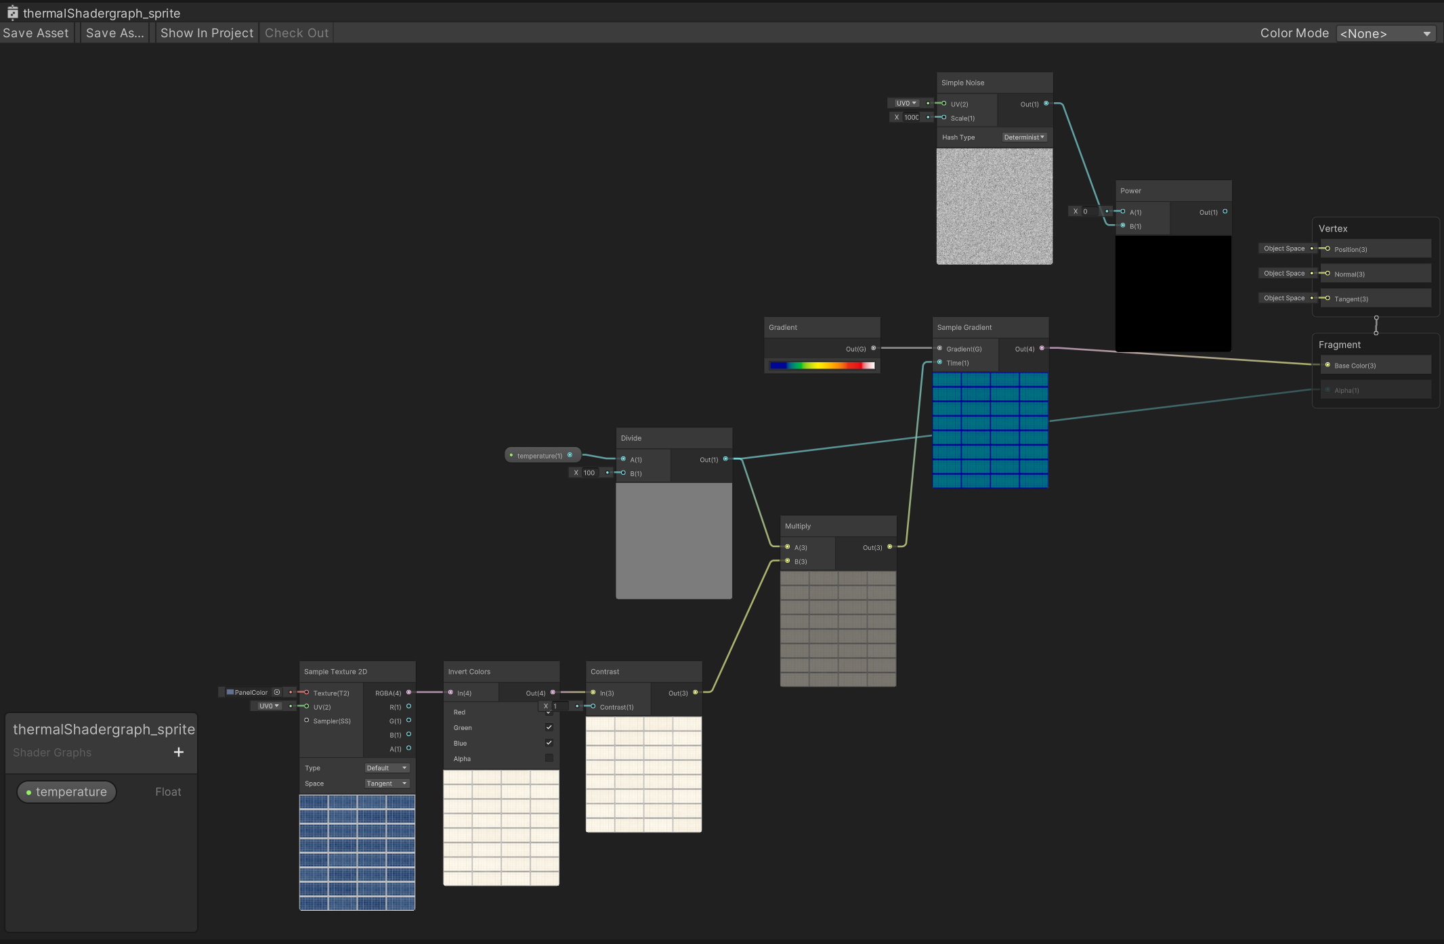Screen dimensions: 1444x944
Task: Click Fragment Base Color(3) input port
Action: point(1328,365)
